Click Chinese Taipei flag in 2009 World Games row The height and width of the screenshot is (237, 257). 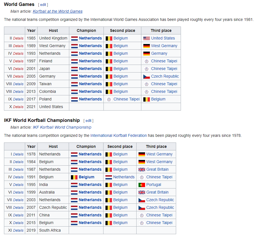click(146, 84)
